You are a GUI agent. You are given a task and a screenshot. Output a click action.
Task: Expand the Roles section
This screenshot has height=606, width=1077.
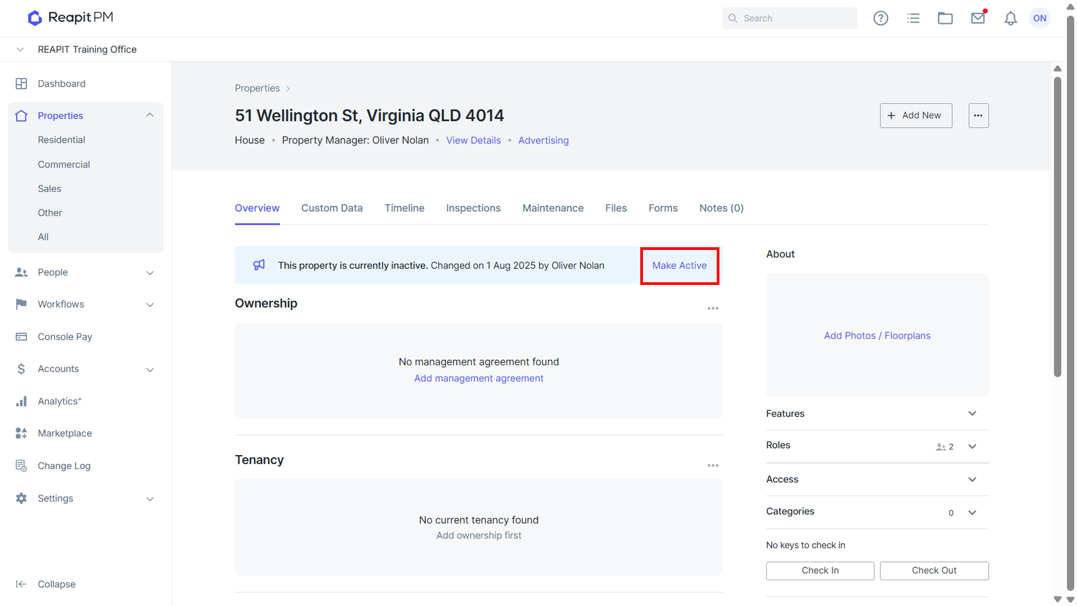(972, 447)
